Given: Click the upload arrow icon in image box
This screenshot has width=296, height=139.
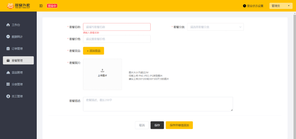Looking at the screenshot, I should pyautogui.click(x=102, y=71).
